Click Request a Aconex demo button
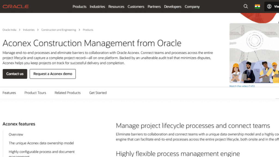This screenshot has width=279, height=157. click(53, 74)
